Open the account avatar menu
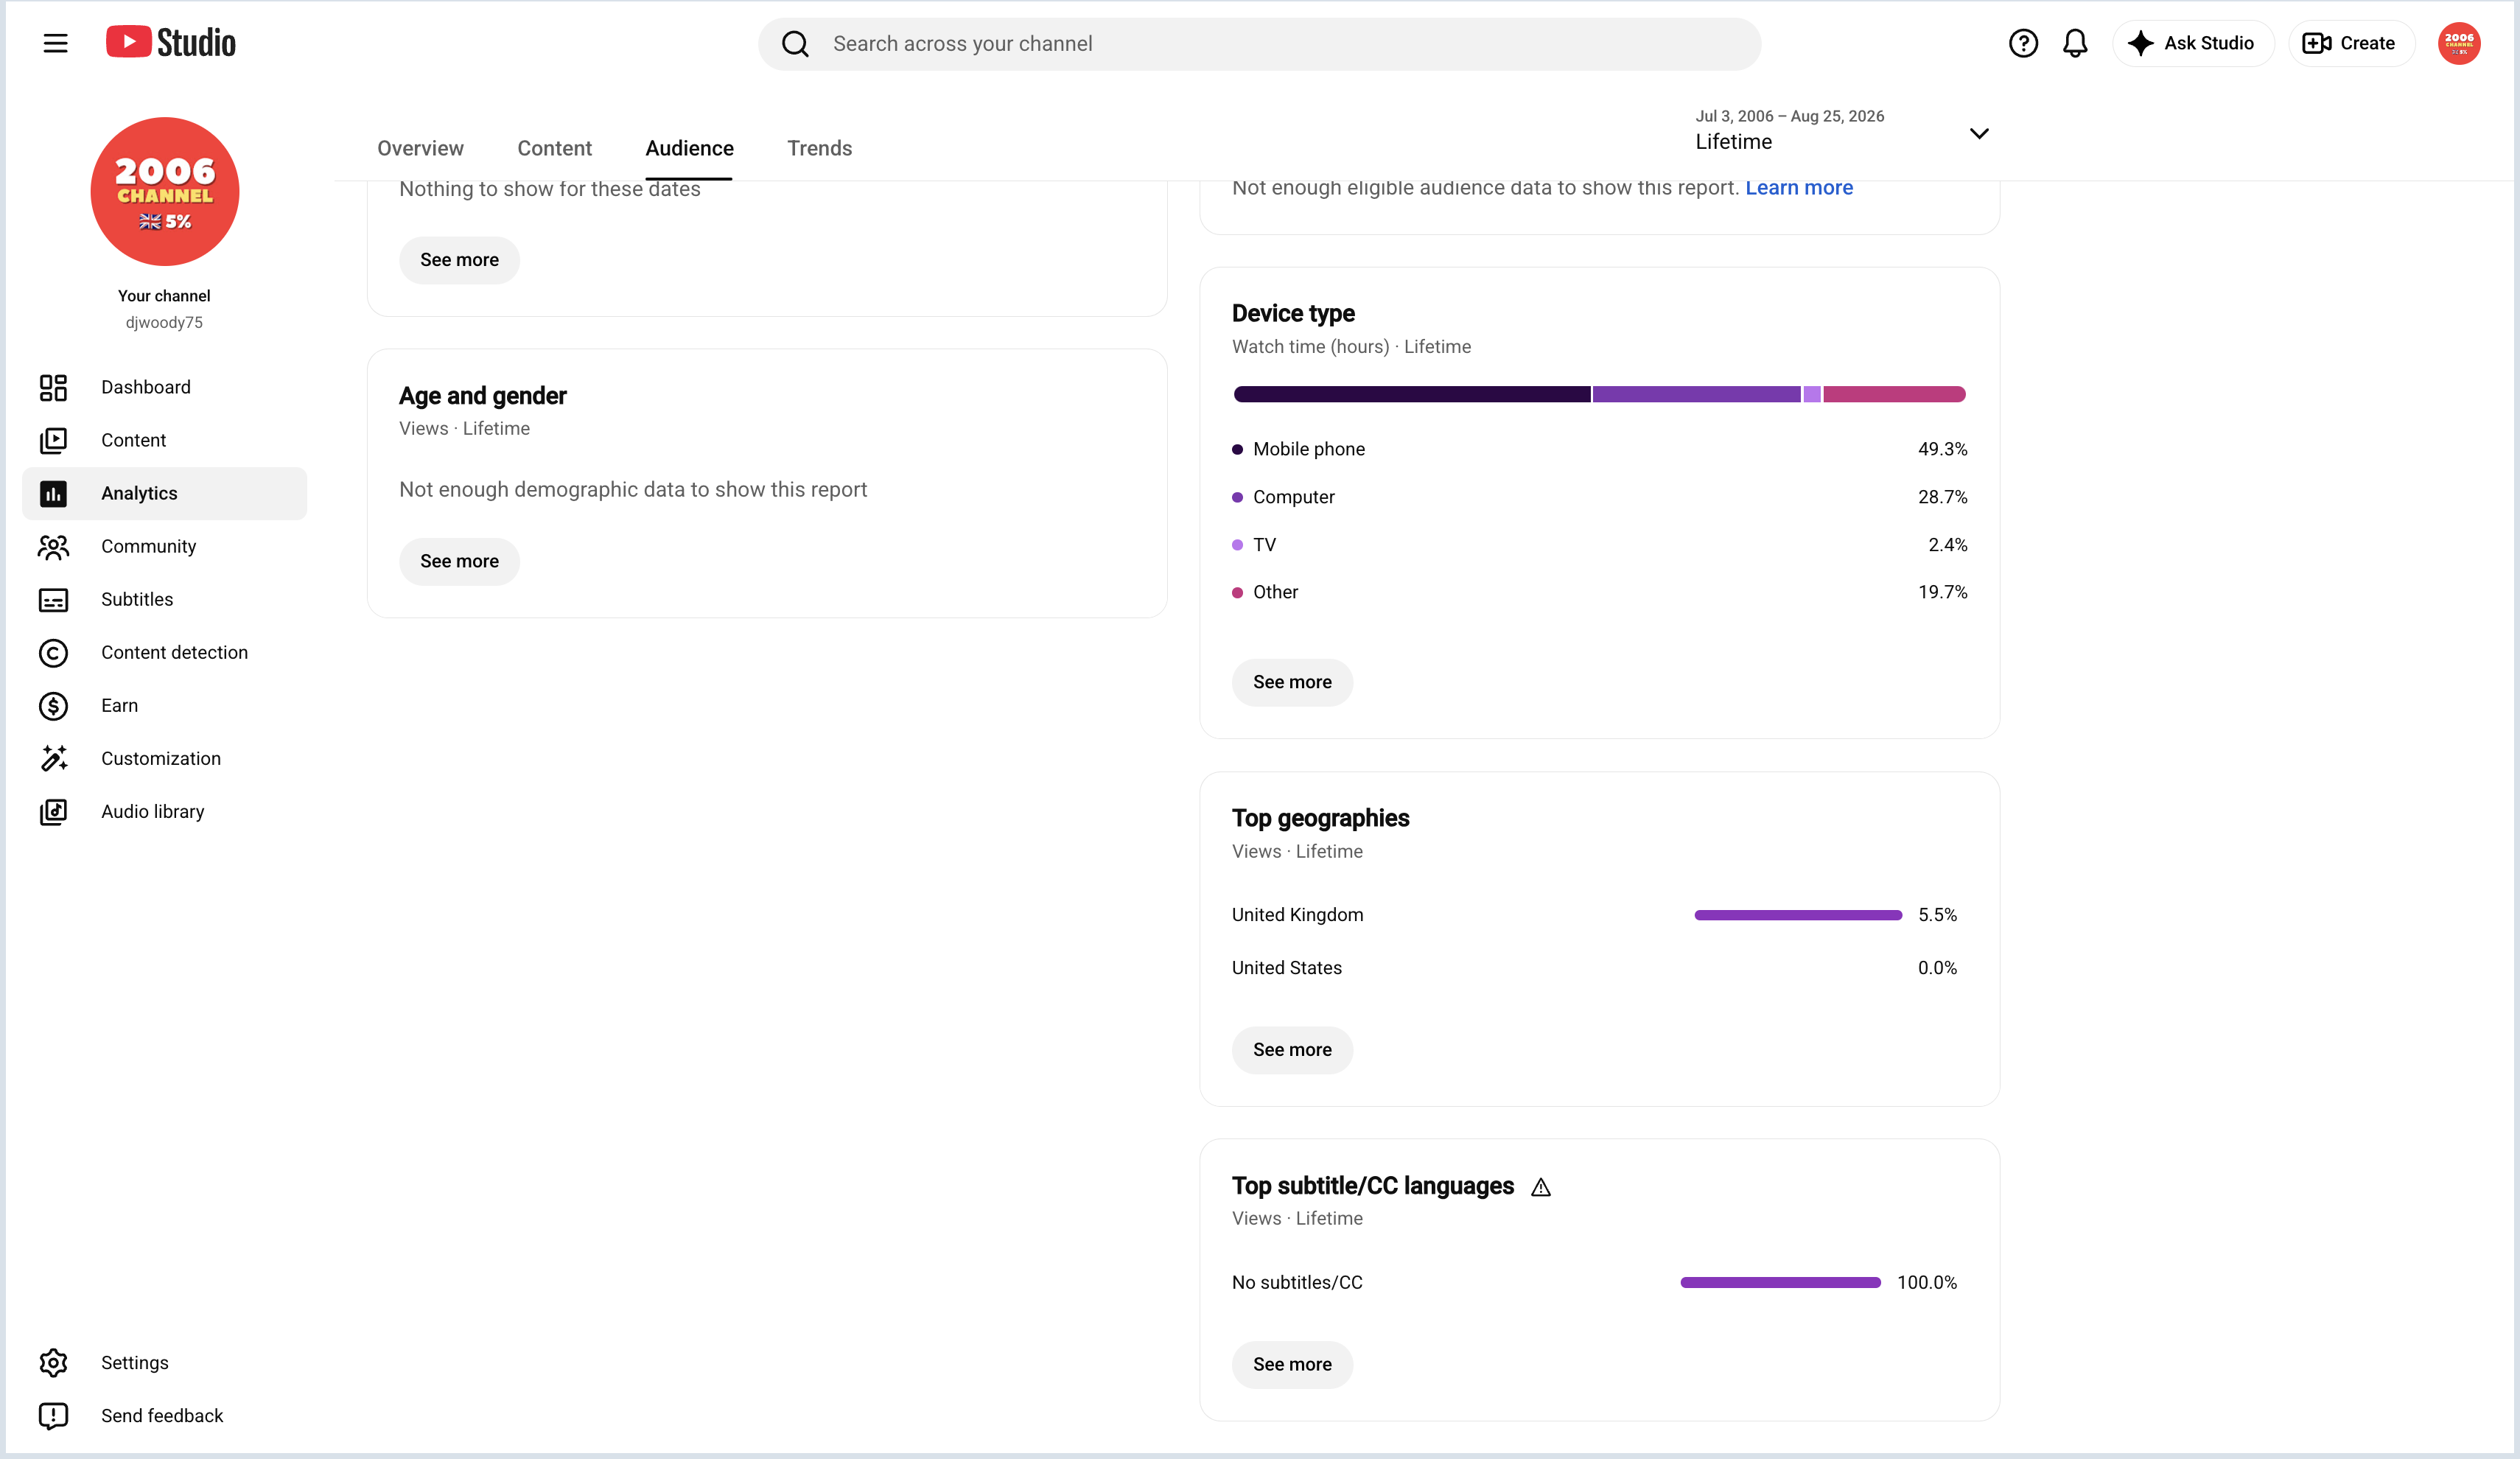 click(x=2459, y=43)
